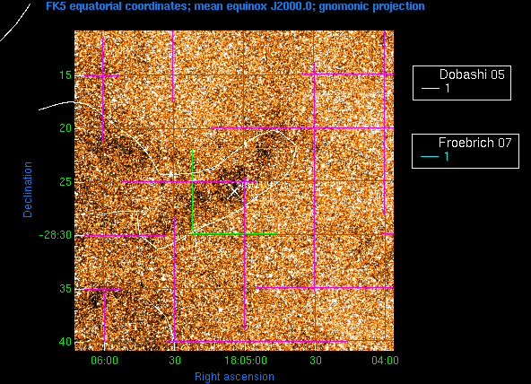
Task: Click the 04:00 right ascension tick label
Action: coord(385,361)
